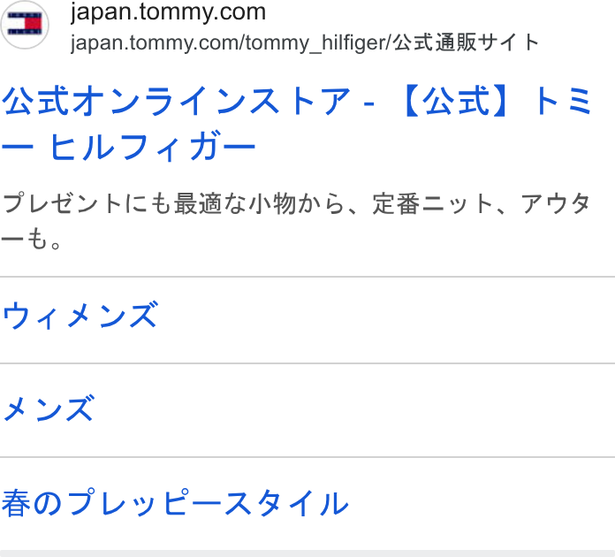
Task: Open the japan.tommy.com site name
Action: (168, 11)
